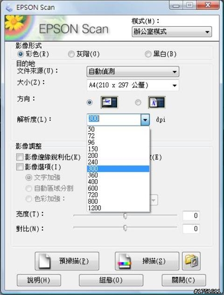This screenshot has height=295, width=224.
Task: Choose 50 dpi from the list
Action: tap(118, 129)
